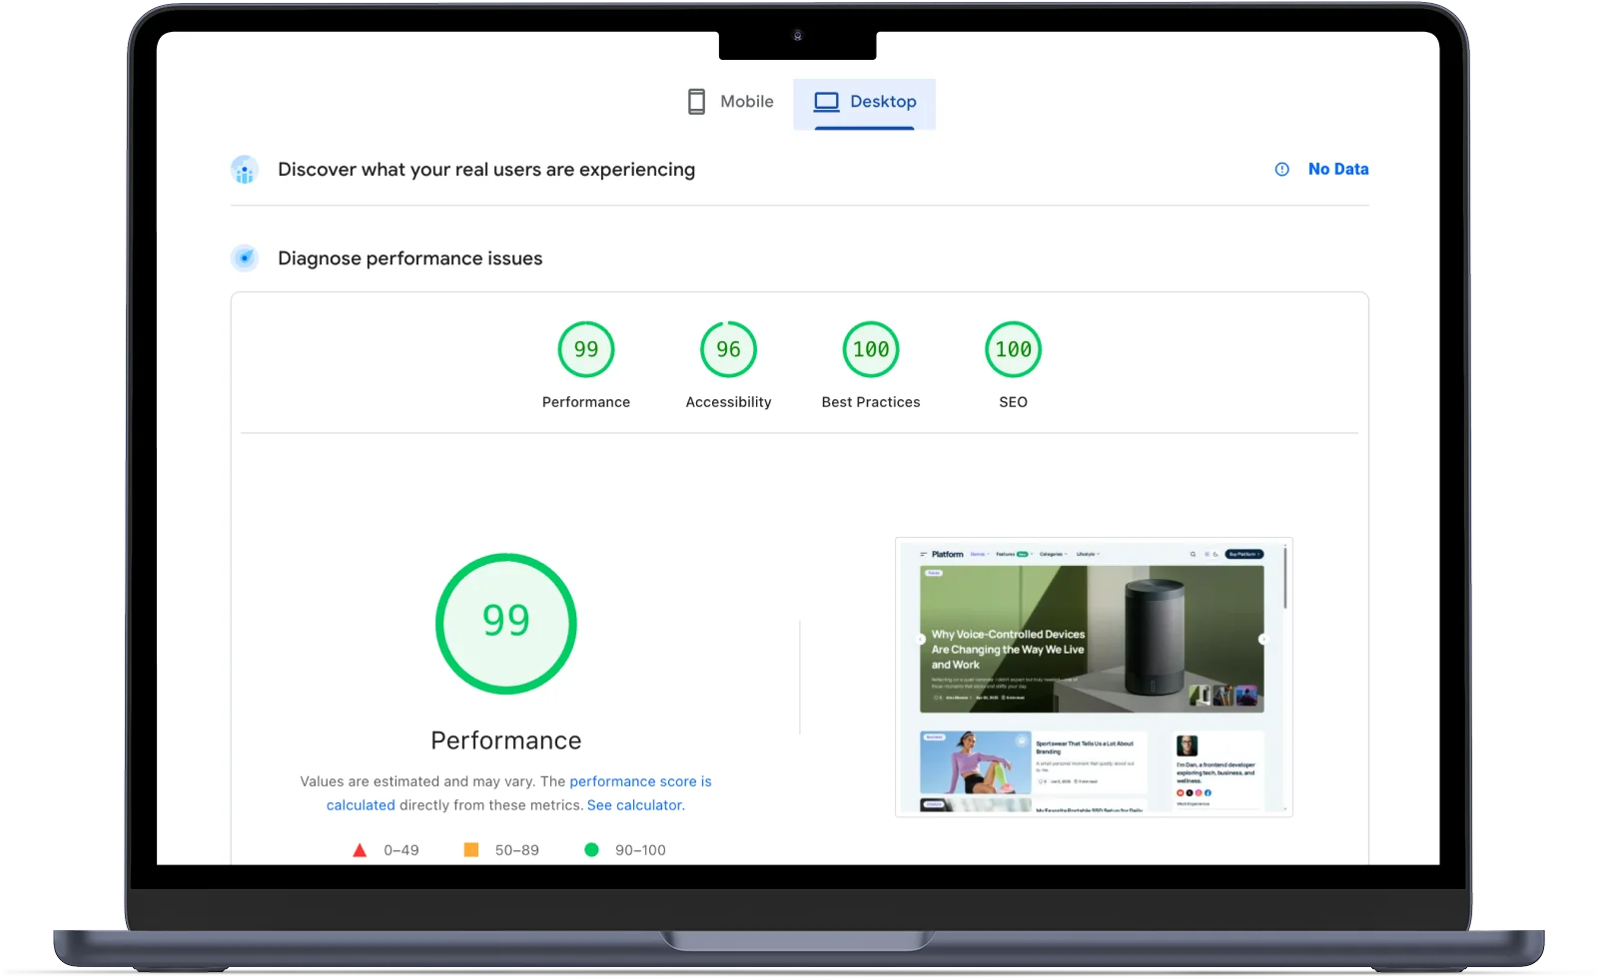Click the red triangle legend icon
This screenshot has height=979, width=1598.
coord(360,850)
